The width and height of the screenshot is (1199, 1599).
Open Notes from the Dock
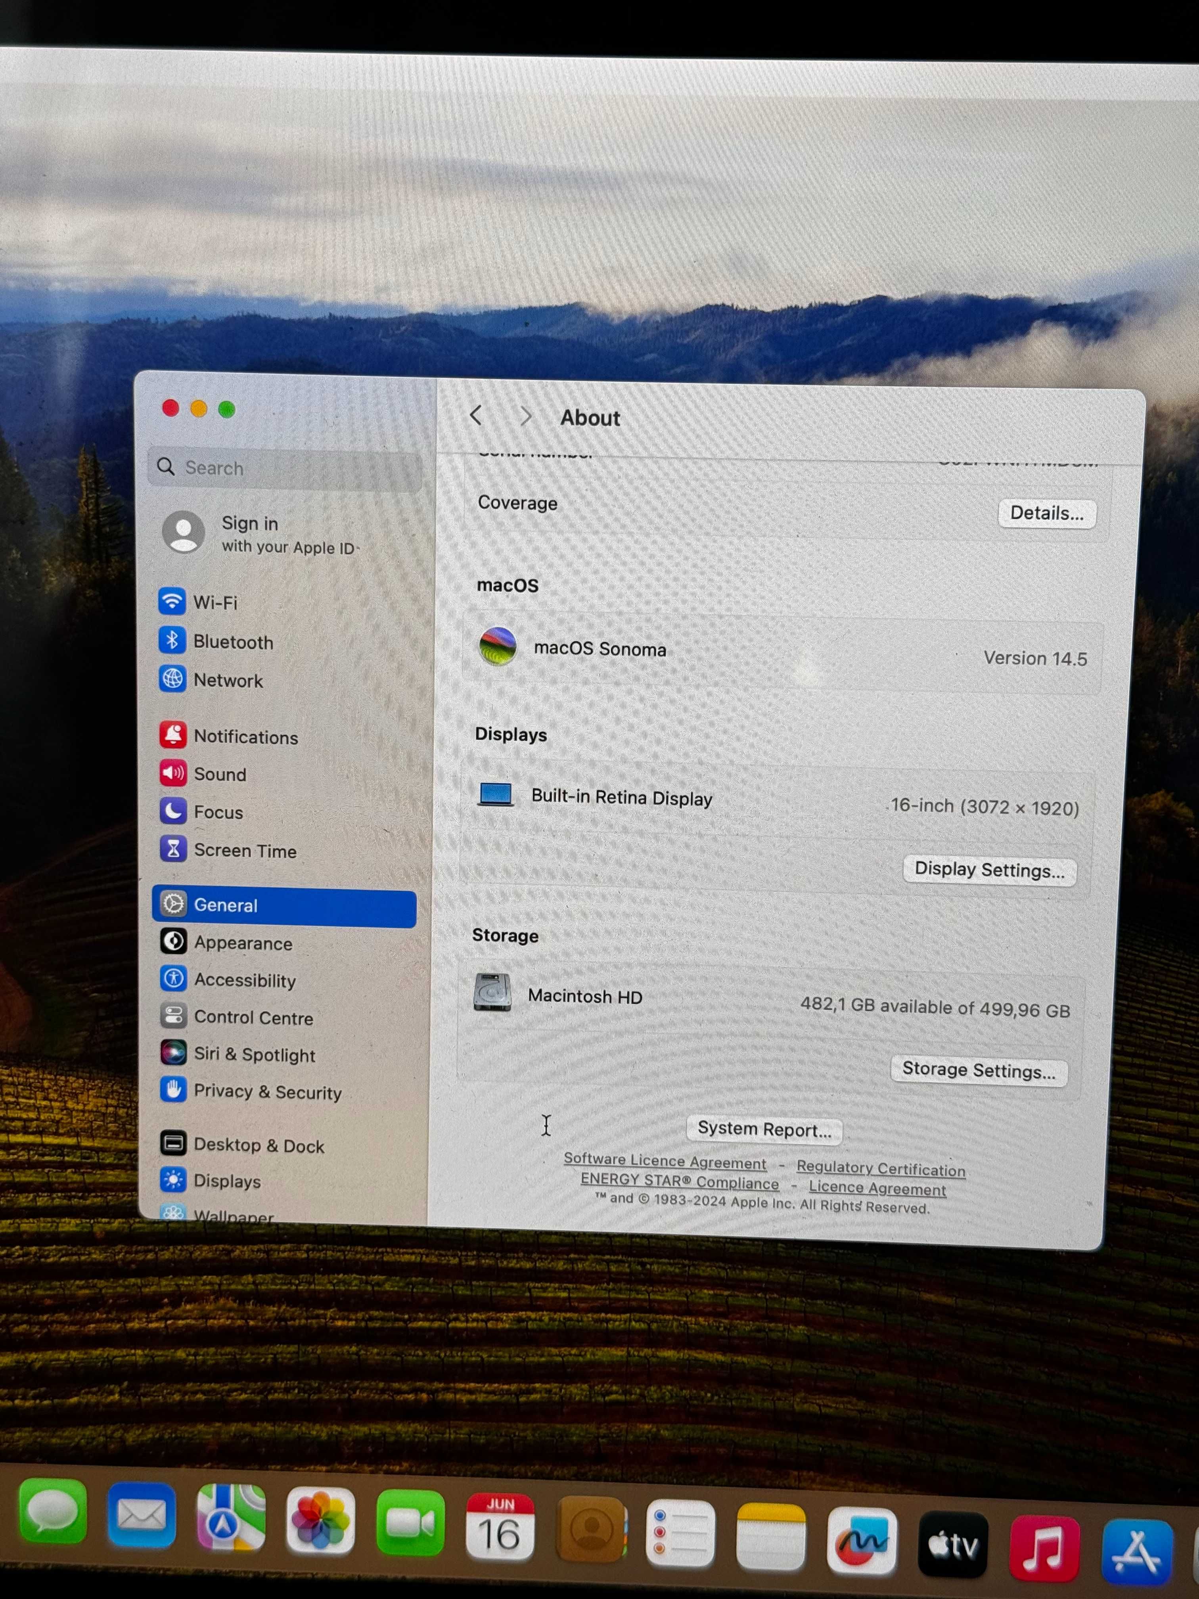771,1537
